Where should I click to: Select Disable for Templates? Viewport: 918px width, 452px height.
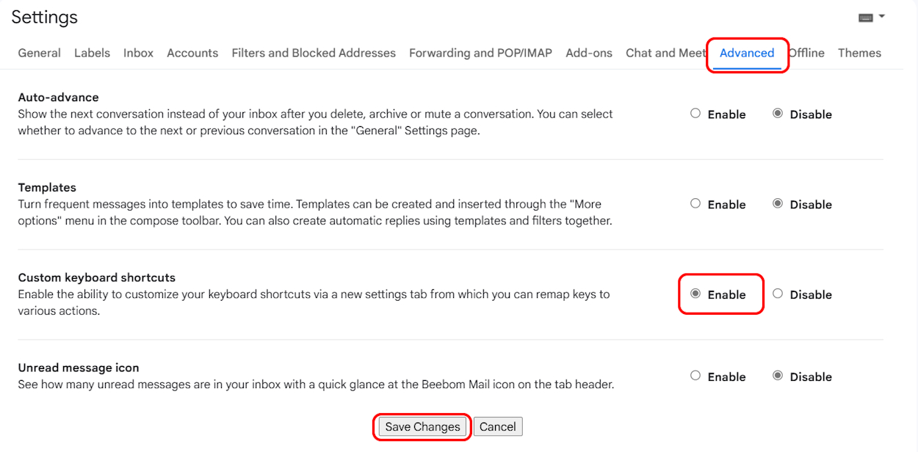pos(778,203)
